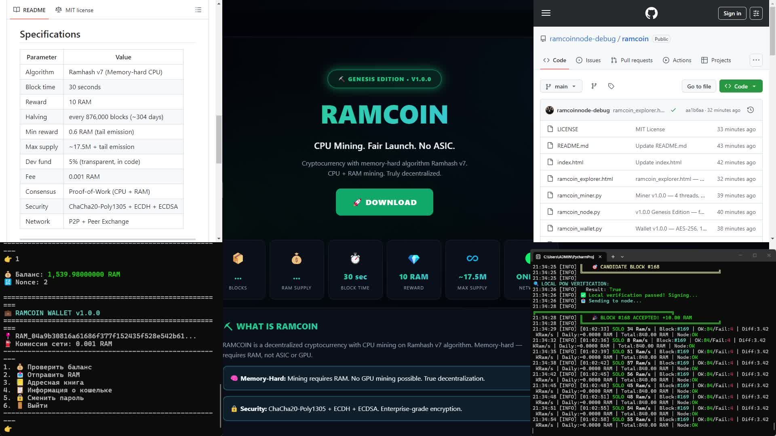Viewport: 776px width, 436px height.
Task: Click the Sign in button
Action: point(732,13)
